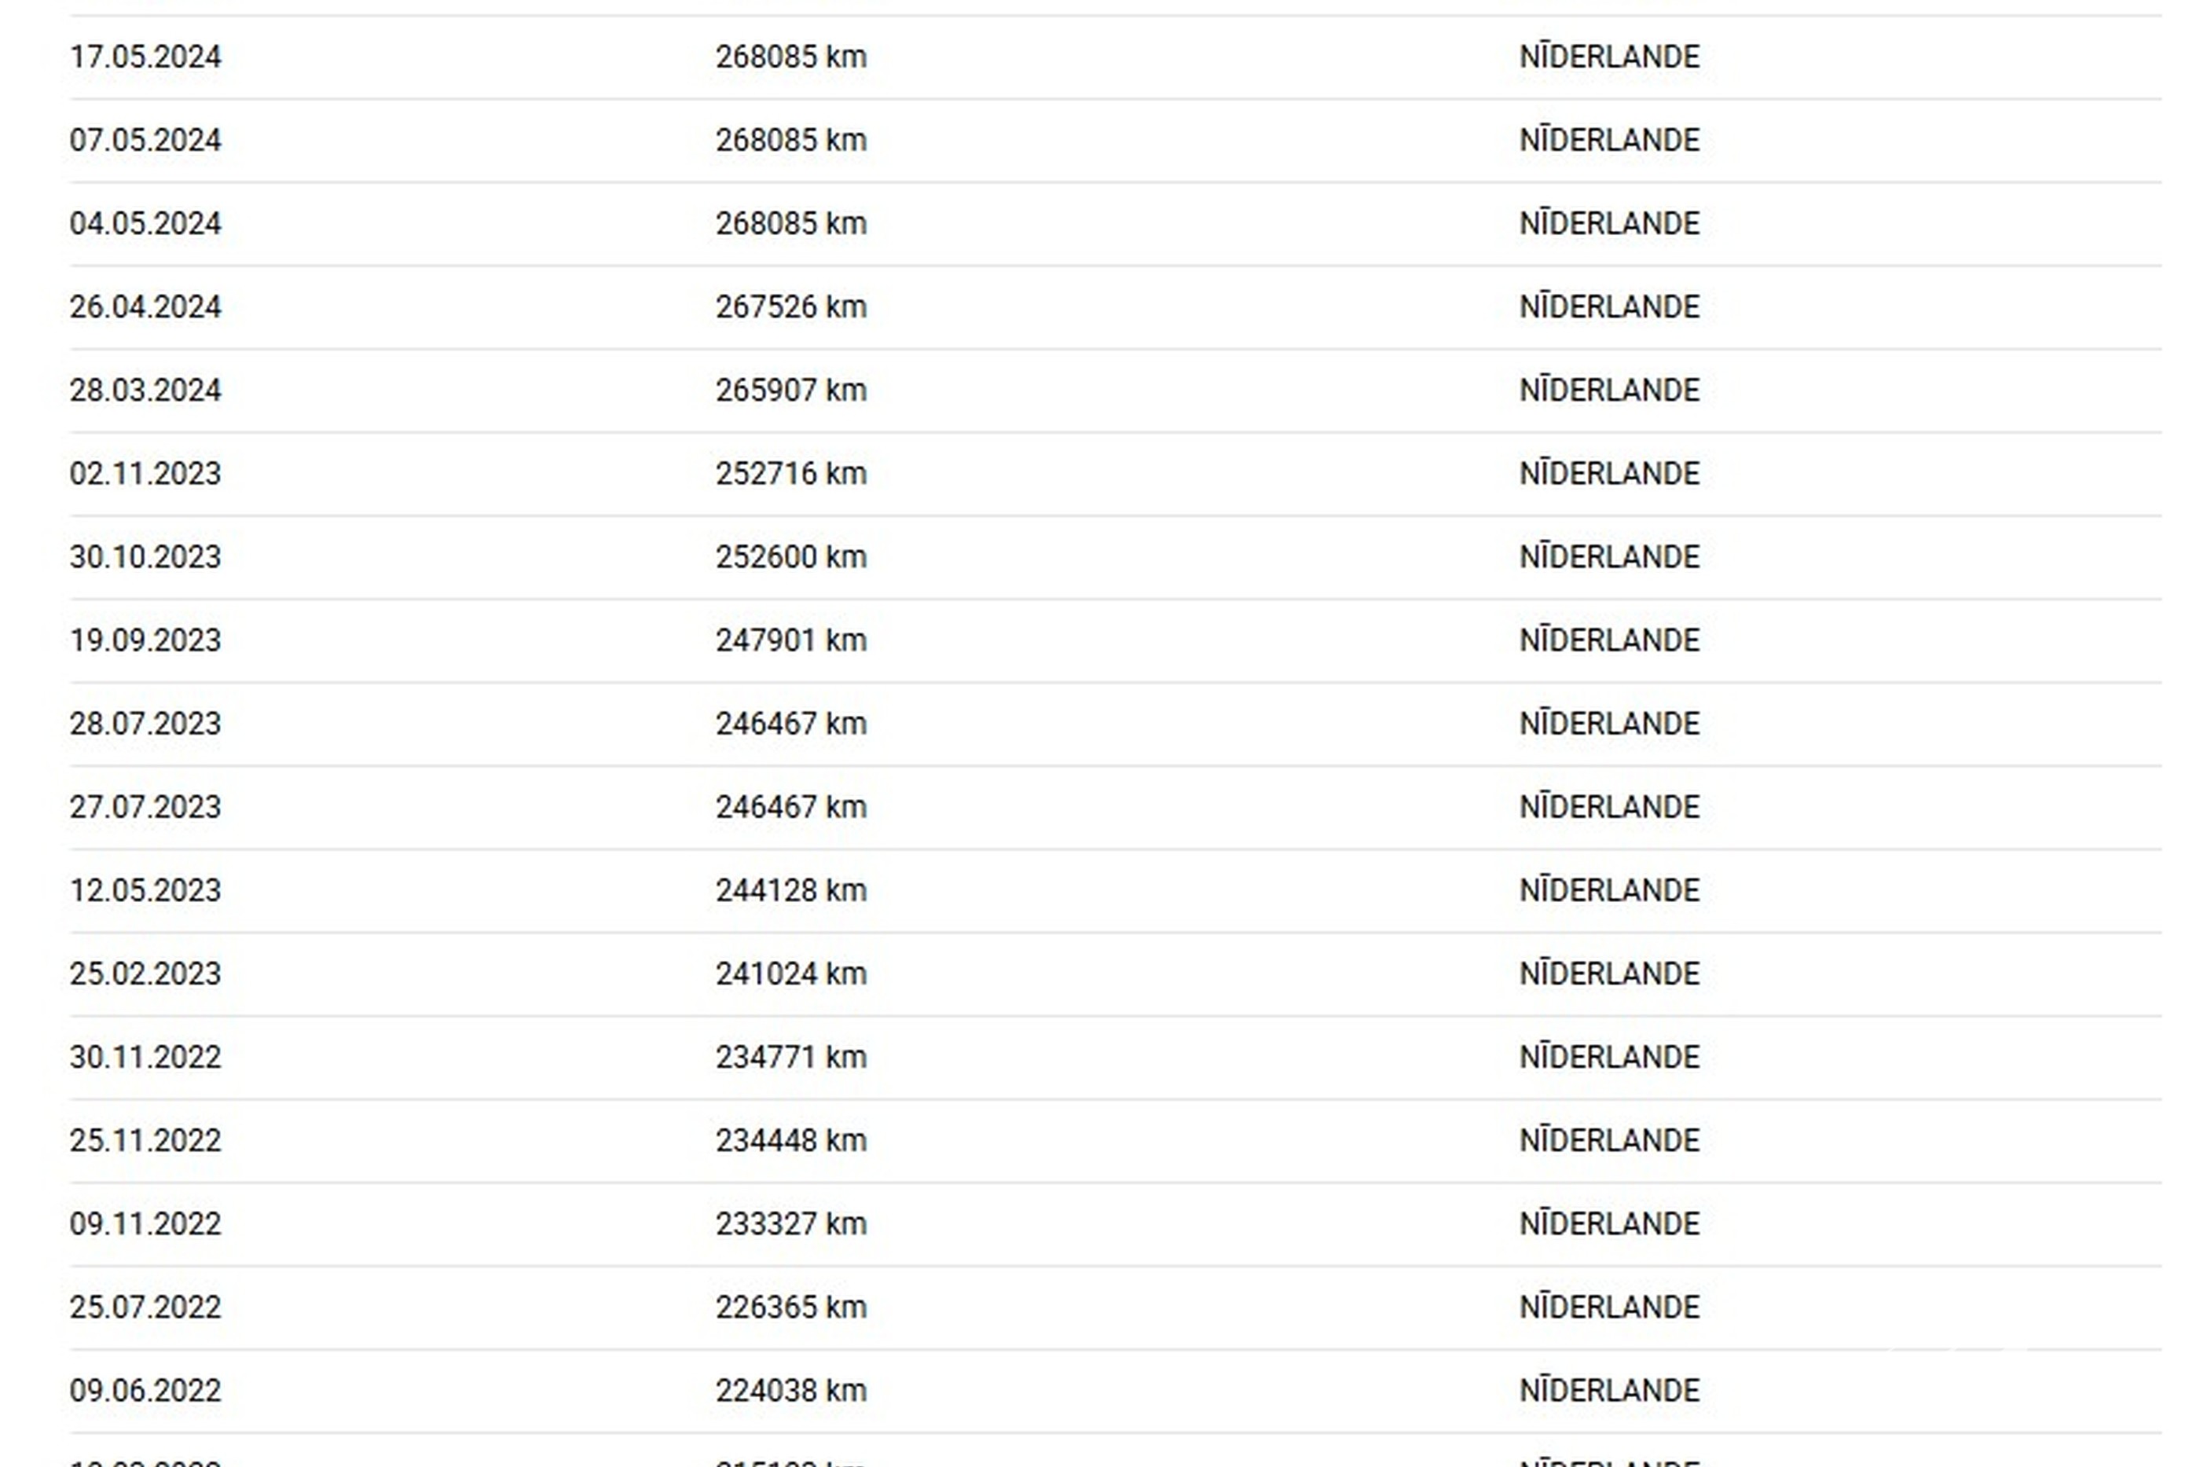Select the 12.05.2023 date cell
Image resolution: width=2200 pixels, height=1467 pixels.
145,889
